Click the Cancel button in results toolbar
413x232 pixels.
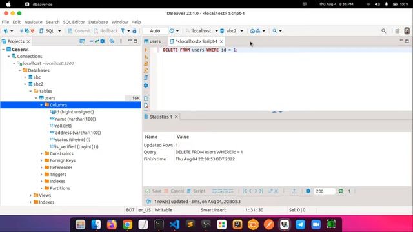[174, 191]
